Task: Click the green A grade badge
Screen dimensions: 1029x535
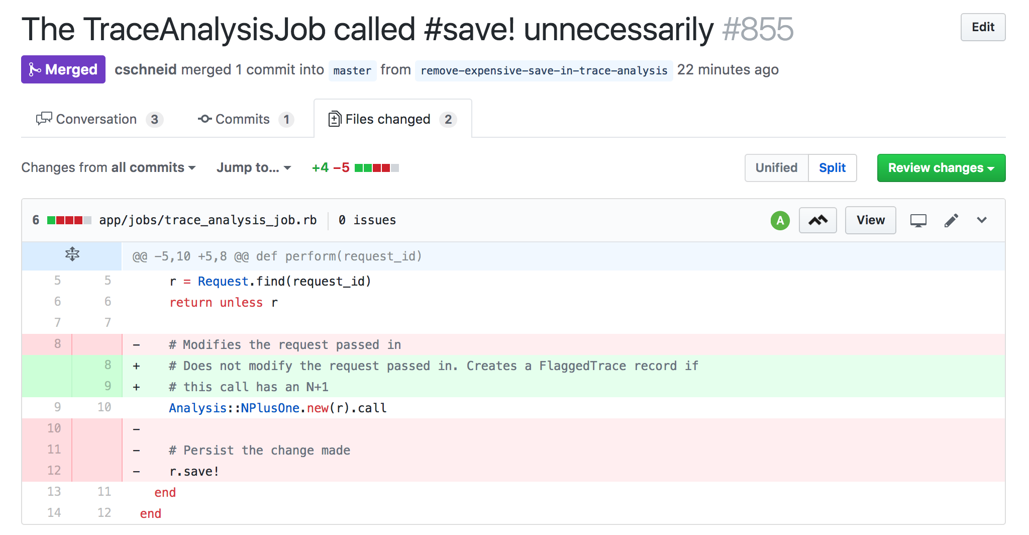Action: (x=780, y=220)
